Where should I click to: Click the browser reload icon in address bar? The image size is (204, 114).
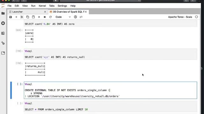click(139, 1)
